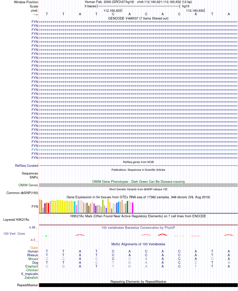The image size is (238, 291).
Task: Click the Scale track label
Action: [x=34, y=6]
